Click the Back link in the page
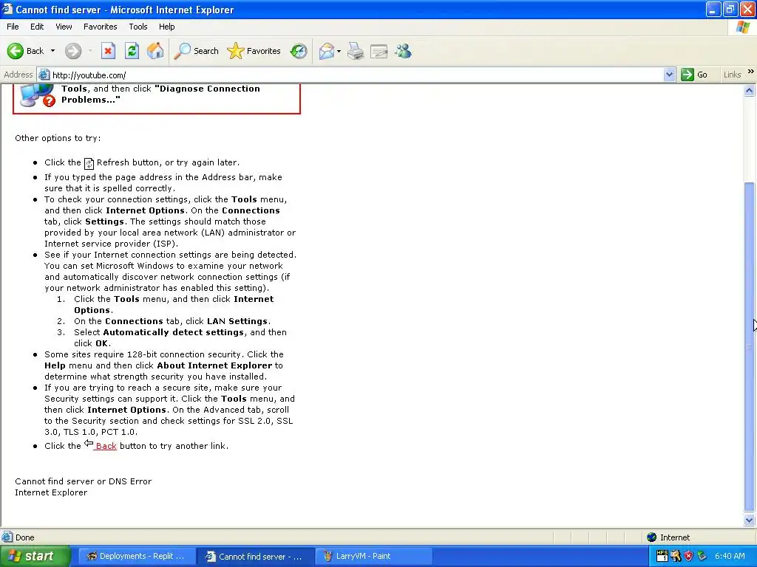 tap(106, 446)
